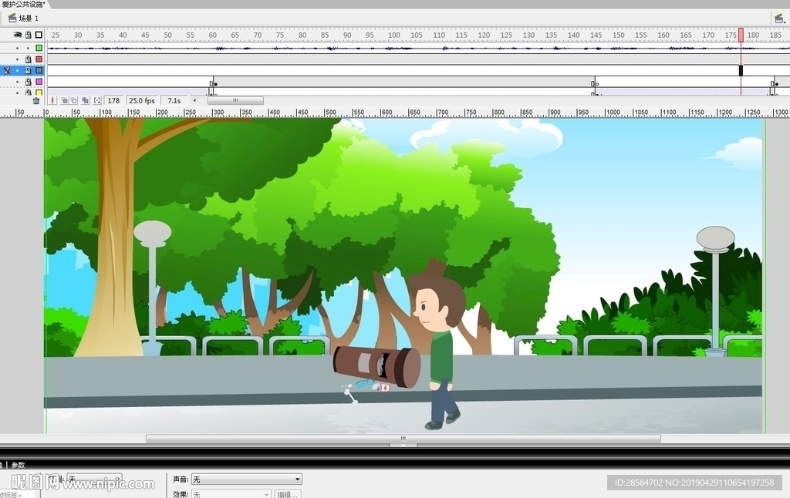This screenshot has width=790, height=498.
Task: Enable Onion Skin Outlines mode
Action: (74, 101)
